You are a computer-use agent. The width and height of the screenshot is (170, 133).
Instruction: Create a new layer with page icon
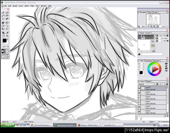tap(165, 116)
